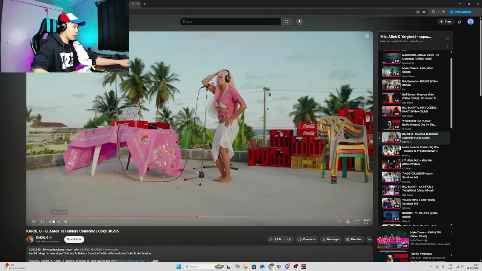Open the KarolG.lnk.to/SATHC link
Viewport: 482px width, 271px height.
tap(134, 261)
